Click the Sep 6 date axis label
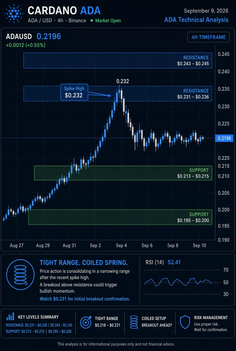The height and width of the screenshot is (351, 236). 147,246
